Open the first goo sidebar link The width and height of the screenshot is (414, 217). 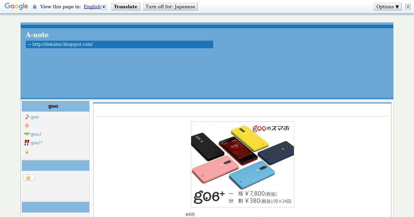click(x=35, y=117)
